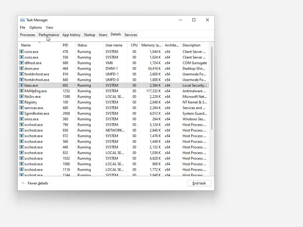
Task: Click the process list vertical scrollbar thumb
Action: coord(212,88)
